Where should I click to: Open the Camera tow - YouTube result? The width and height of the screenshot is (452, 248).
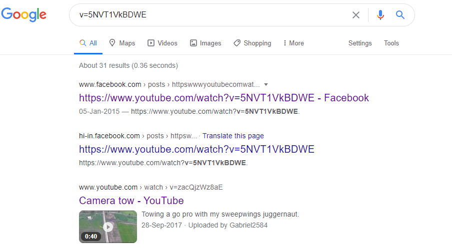pos(131,201)
